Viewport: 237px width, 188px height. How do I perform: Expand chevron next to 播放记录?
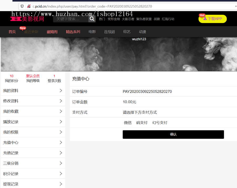pos(61,122)
